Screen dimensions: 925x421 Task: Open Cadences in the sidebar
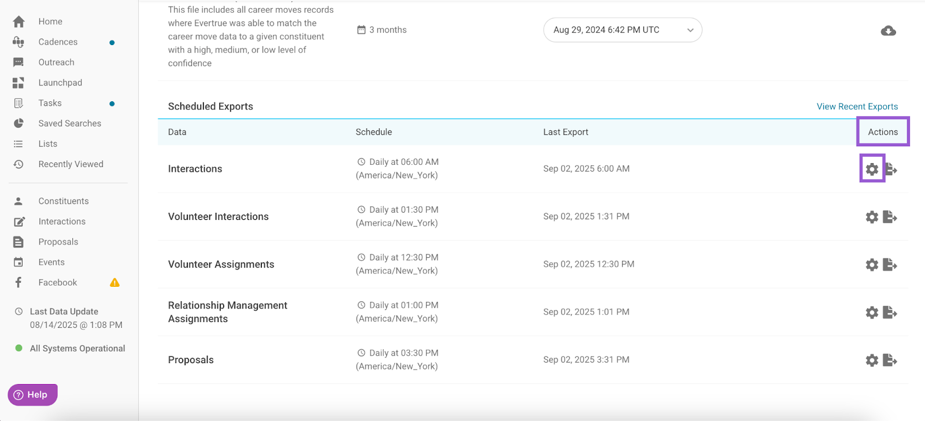pos(58,42)
